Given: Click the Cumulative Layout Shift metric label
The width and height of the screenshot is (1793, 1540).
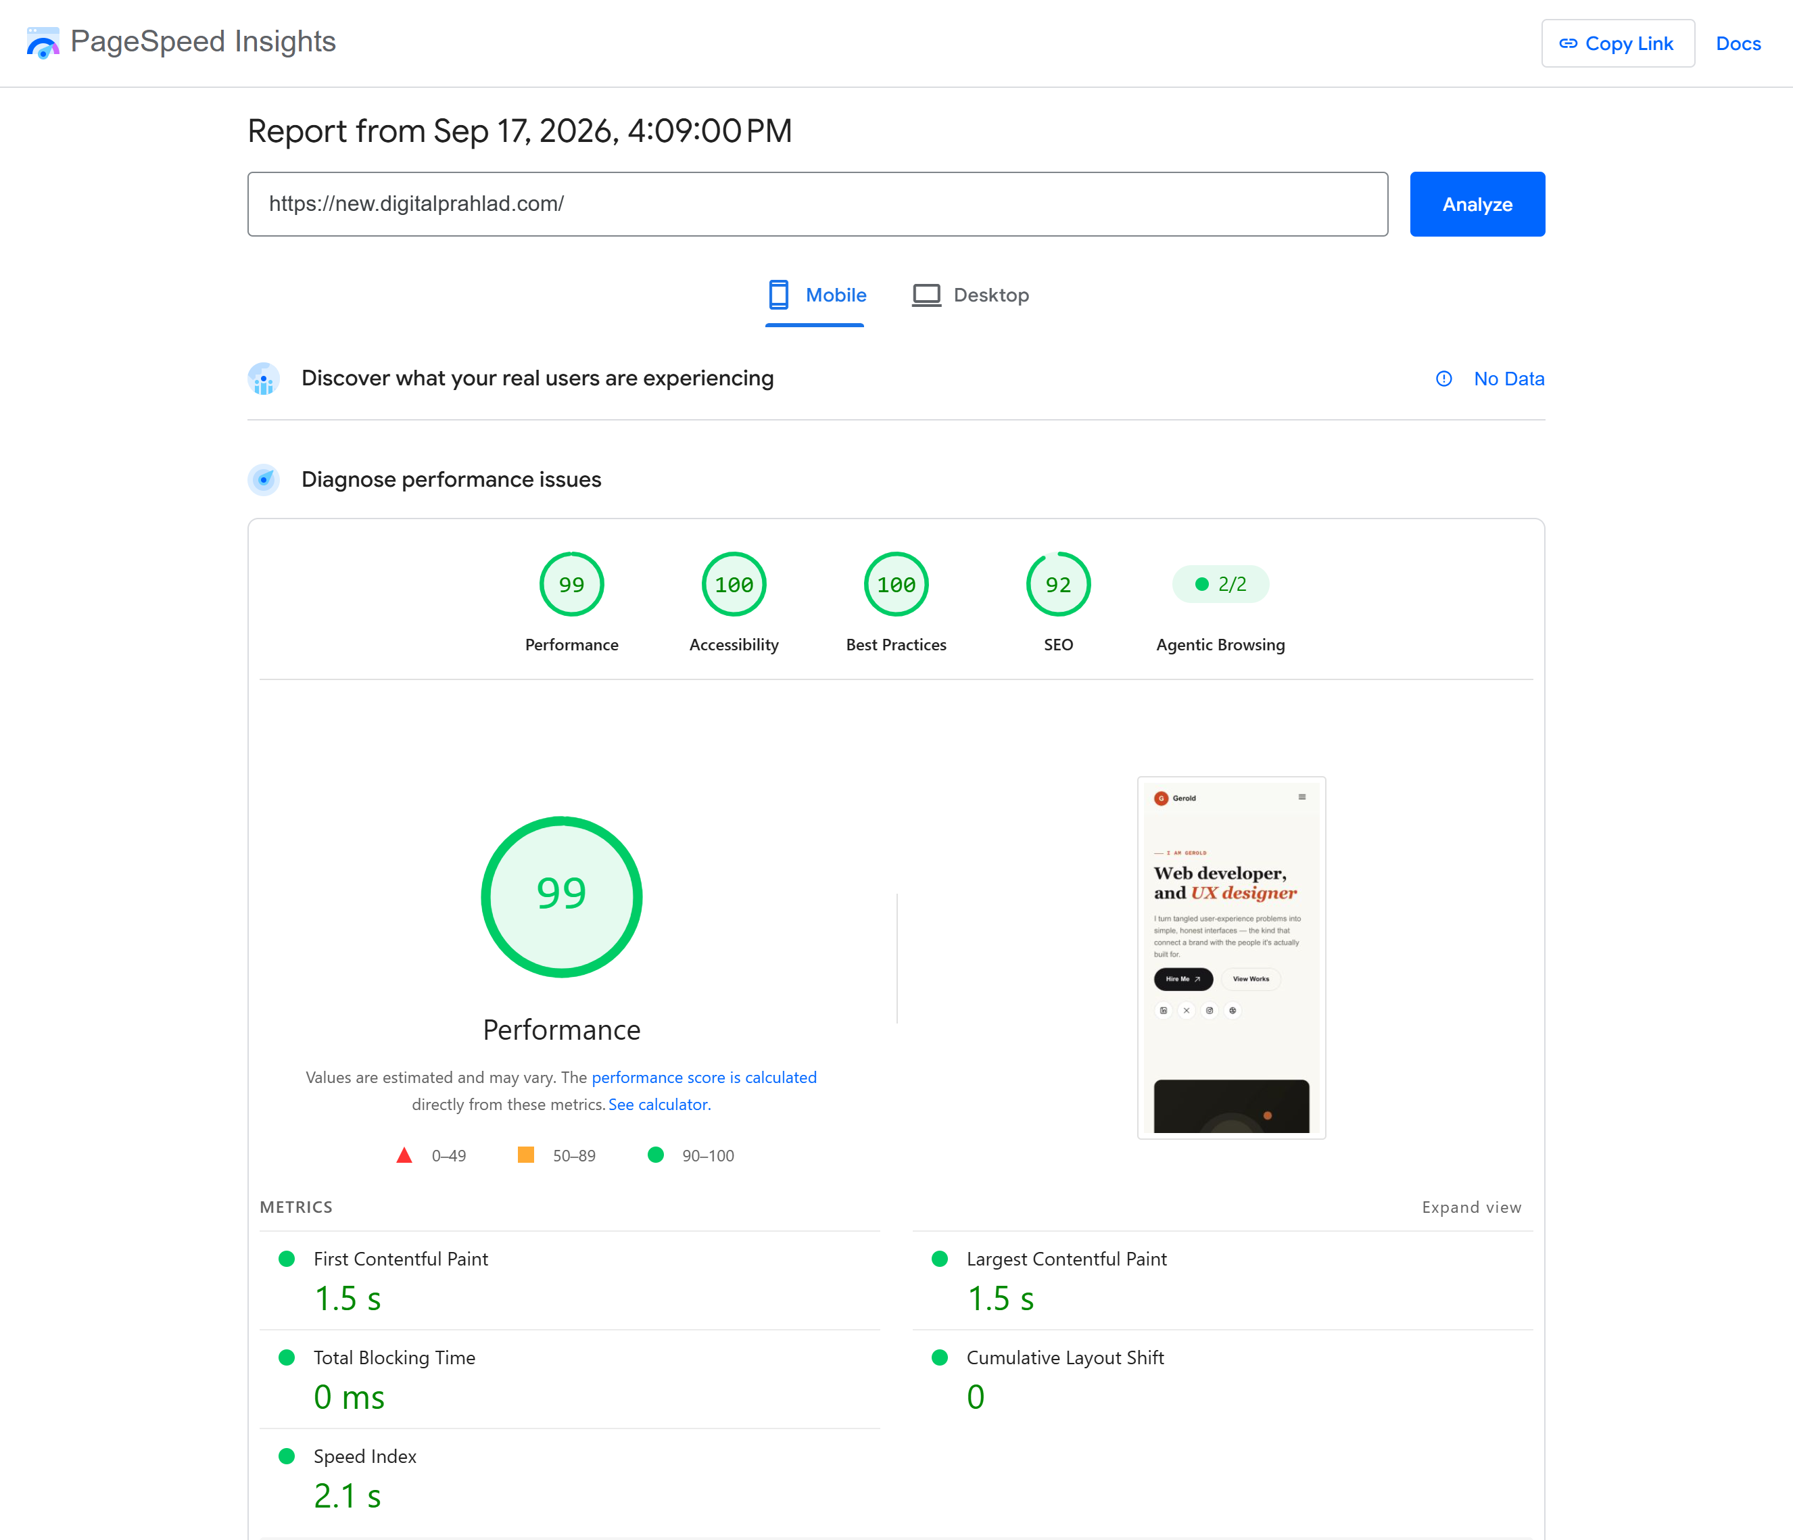Looking at the screenshot, I should click(1064, 1357).
